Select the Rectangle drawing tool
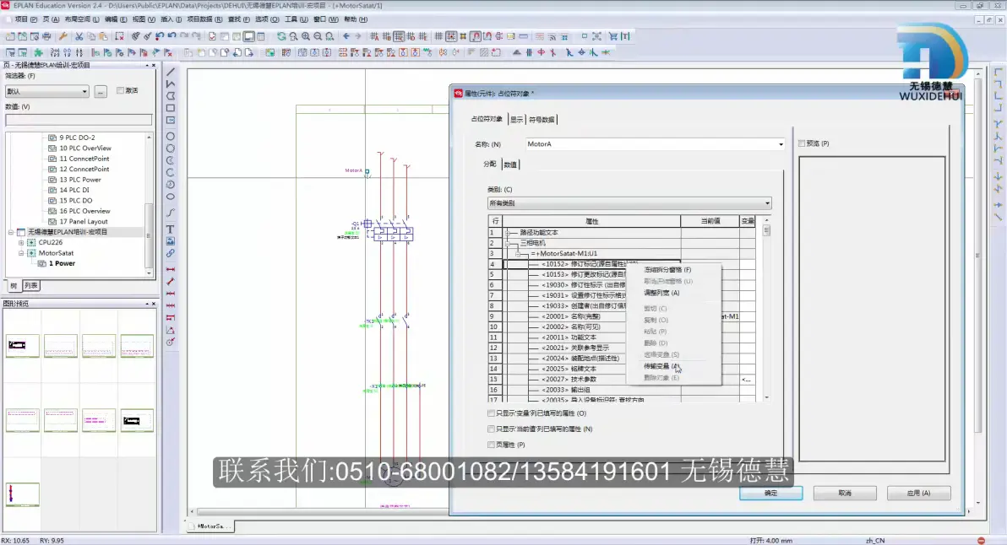The width and height of the screenshot is (1007, 545). click(x=171, y=108)
